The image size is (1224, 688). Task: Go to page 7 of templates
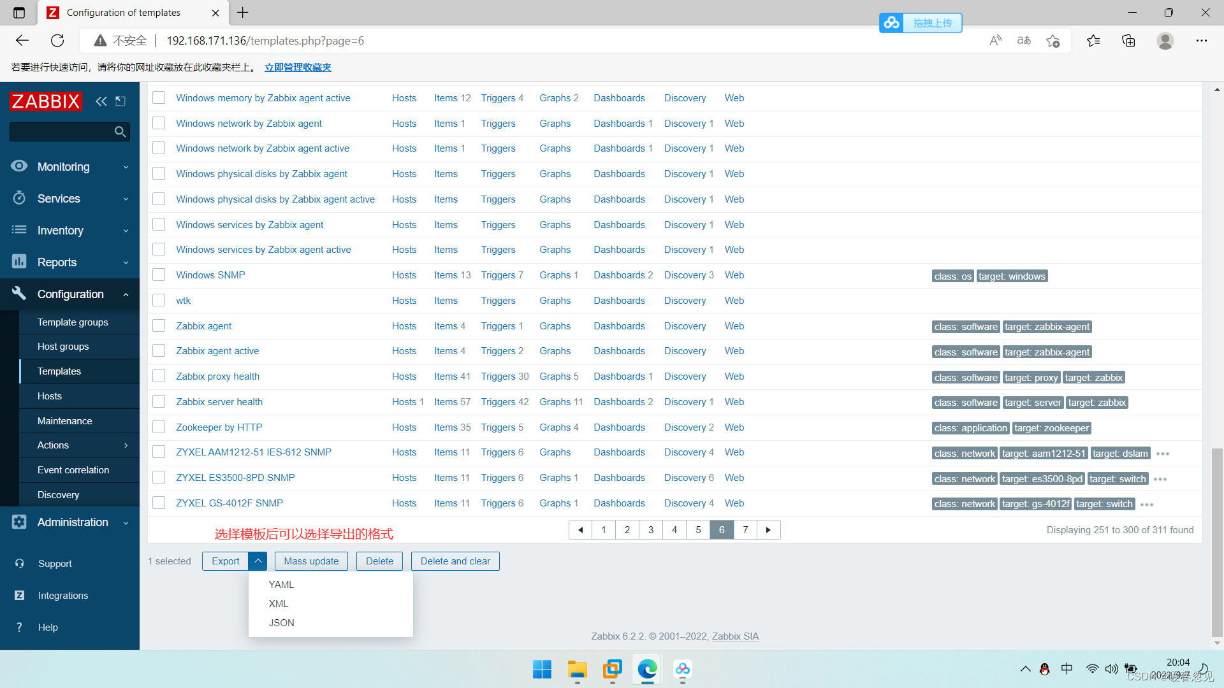pos(745,530)
